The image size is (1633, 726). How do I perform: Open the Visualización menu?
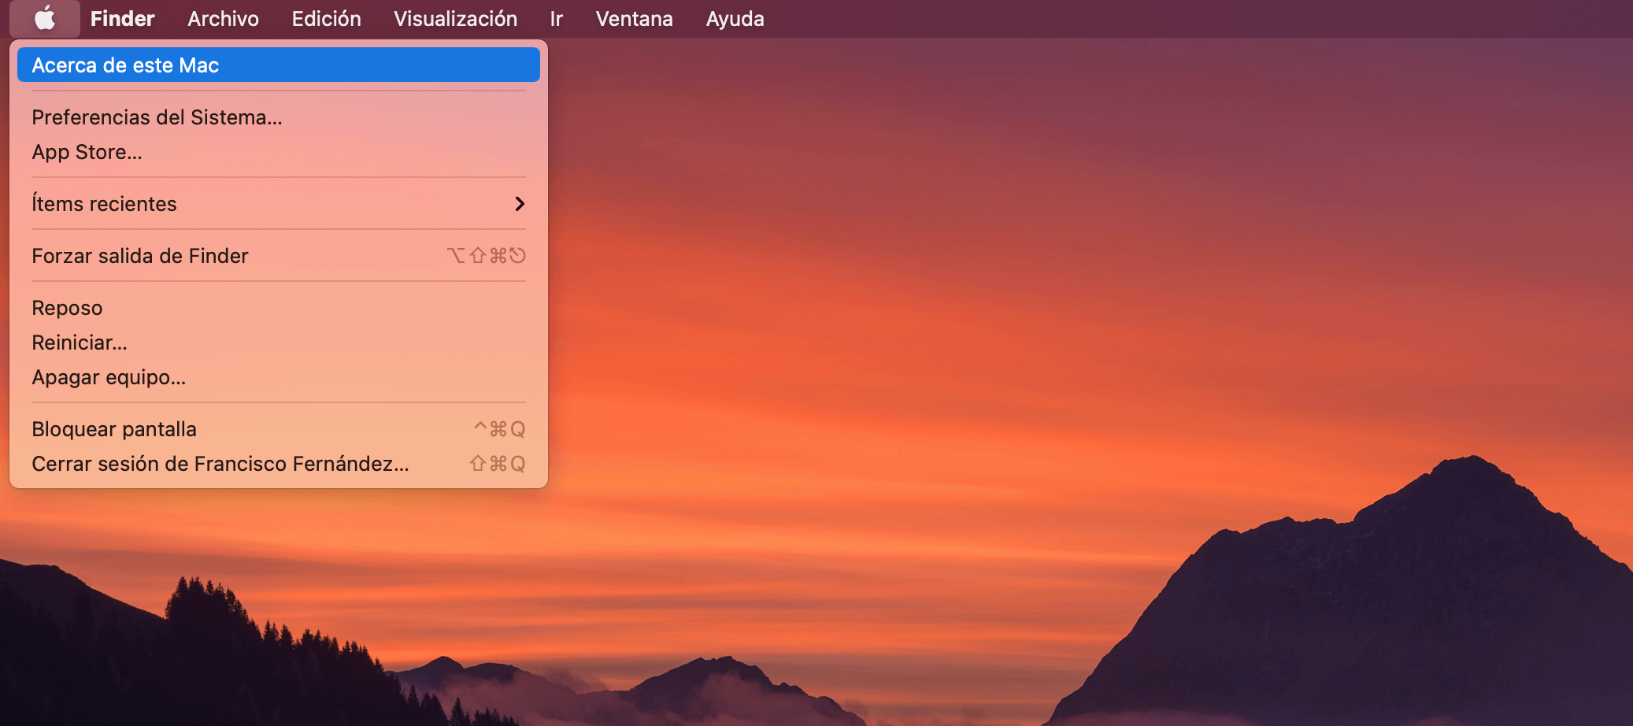coord(455,18)
